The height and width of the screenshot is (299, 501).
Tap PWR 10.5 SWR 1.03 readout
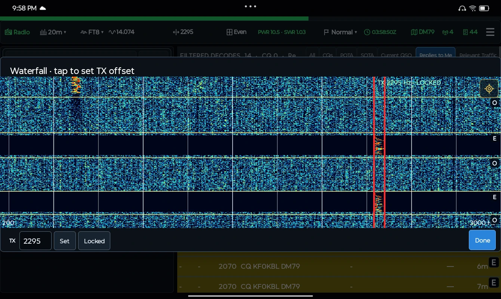click(x=282, y=32)
